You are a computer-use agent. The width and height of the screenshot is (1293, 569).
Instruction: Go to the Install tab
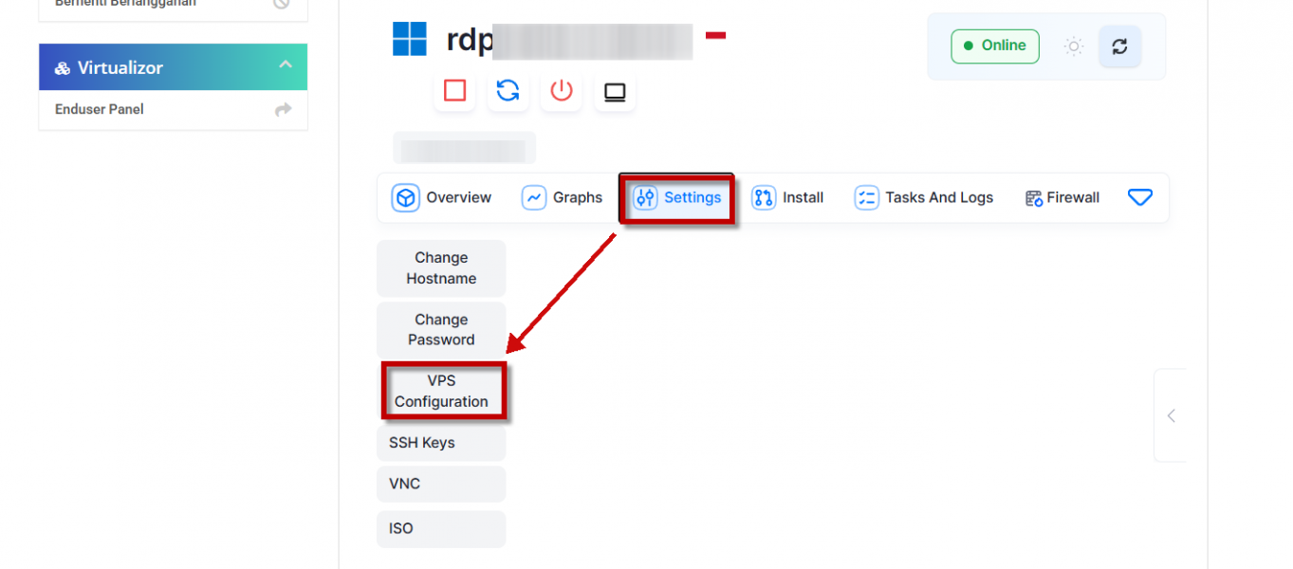tap(788, 197)
